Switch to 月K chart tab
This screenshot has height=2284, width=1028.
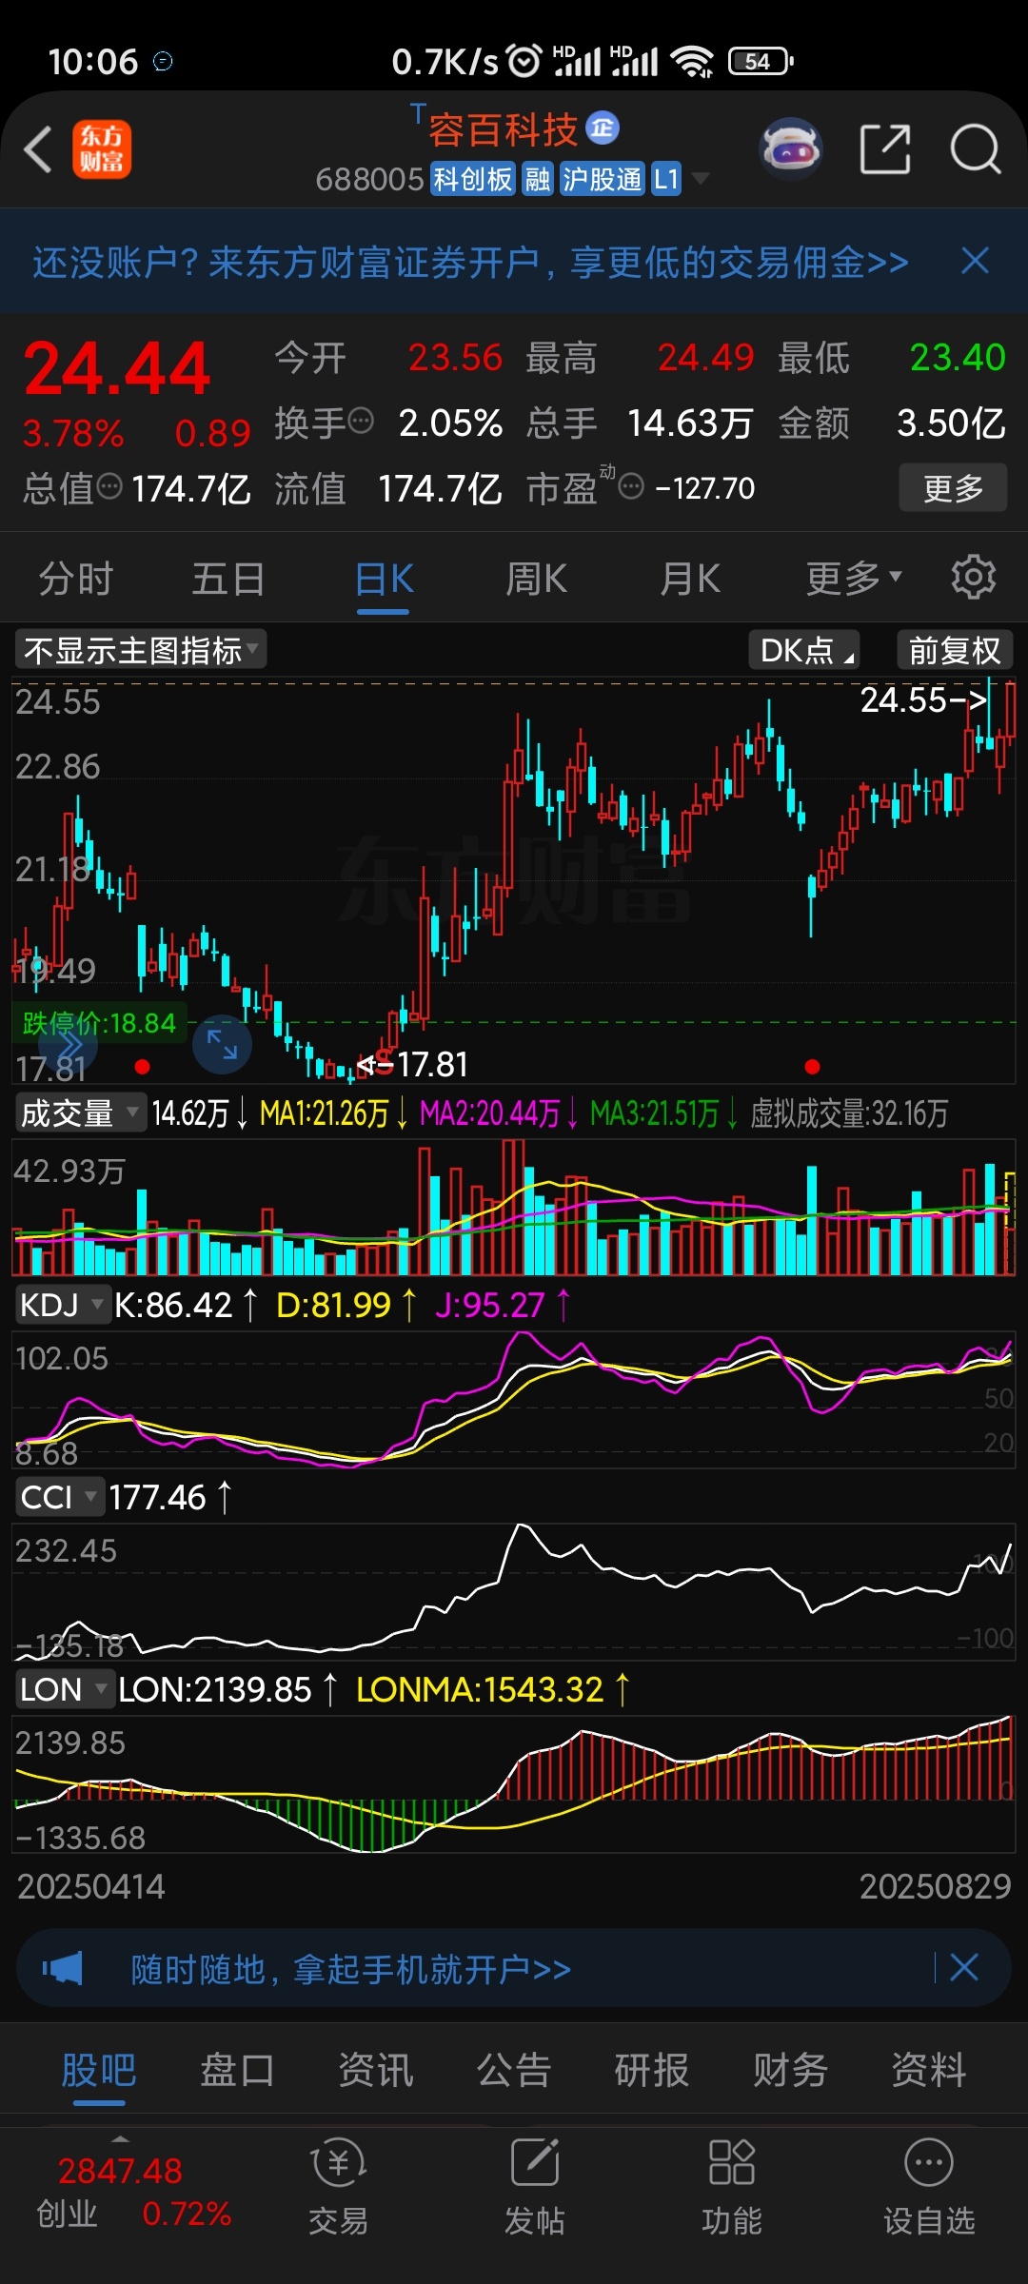690,578
